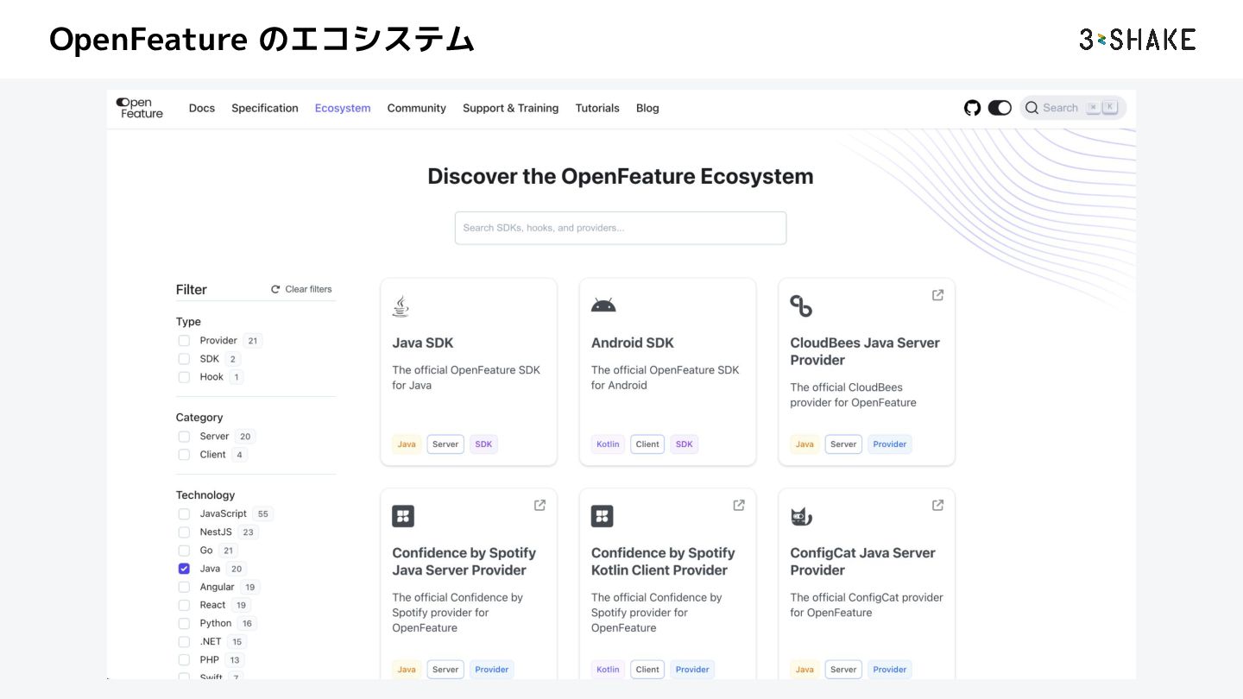This screenshot has width=1243, height=699.
Task: Click the SDK tag on Android SDK card
Action: tap(685, 444)
